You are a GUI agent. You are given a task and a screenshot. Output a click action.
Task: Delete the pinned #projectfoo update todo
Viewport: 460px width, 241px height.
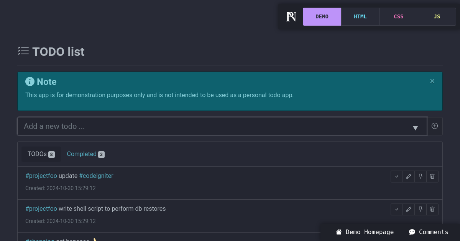(x=432, y=176)
